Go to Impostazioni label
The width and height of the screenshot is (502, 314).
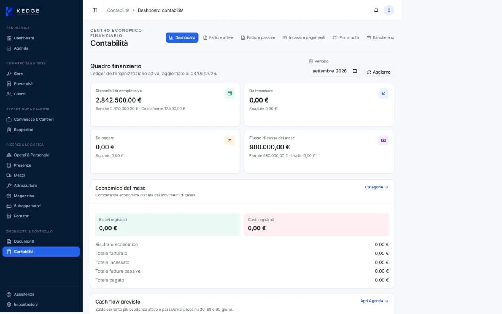point(26,304)
